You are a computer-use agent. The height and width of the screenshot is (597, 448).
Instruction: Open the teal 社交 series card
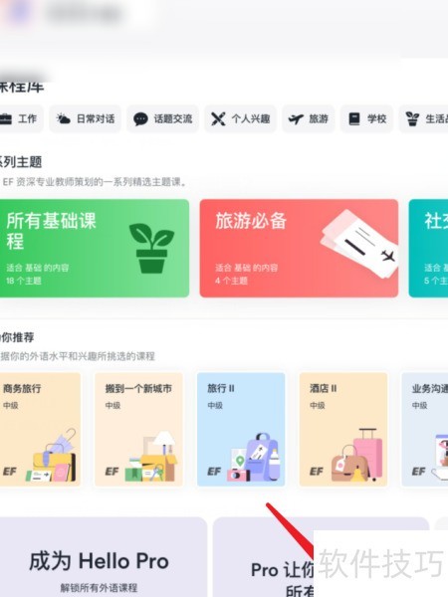click(428, 248)
